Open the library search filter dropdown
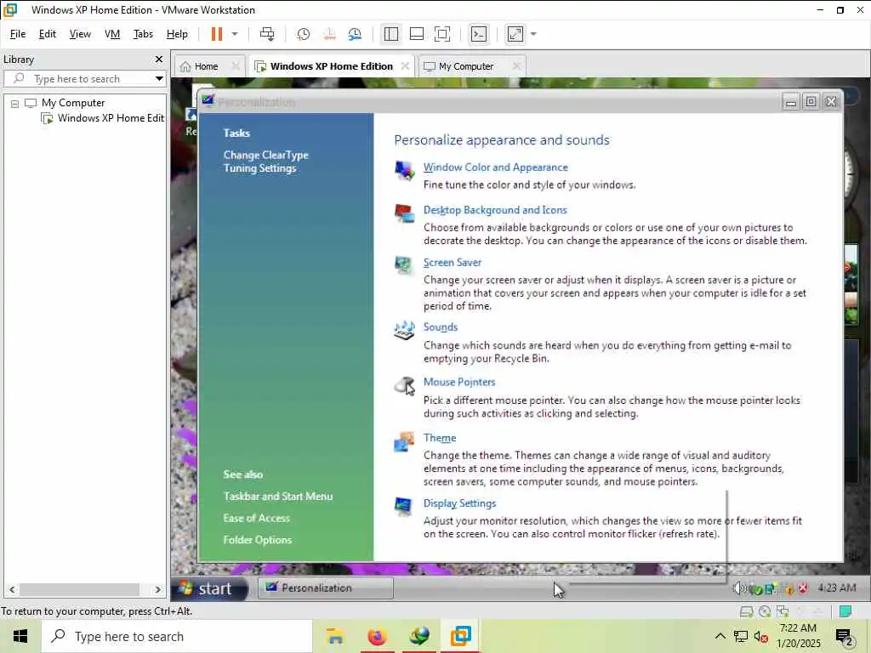871x653 pixels. pos(159,78)
